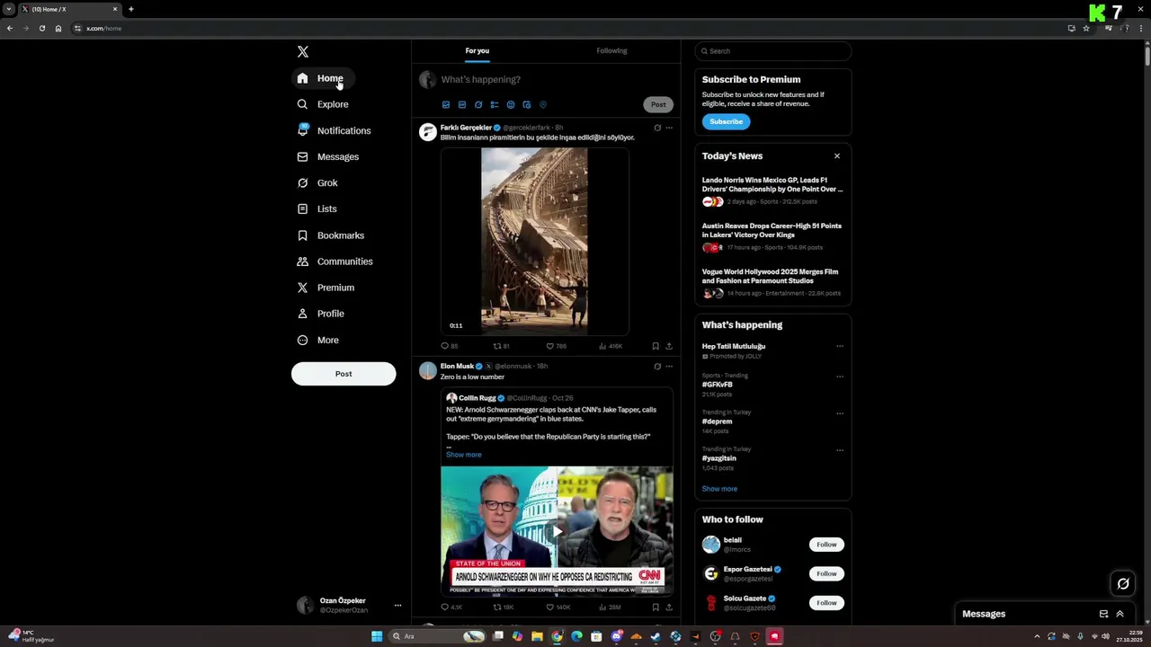Click the X logo in the sidebar

point(303,52)
